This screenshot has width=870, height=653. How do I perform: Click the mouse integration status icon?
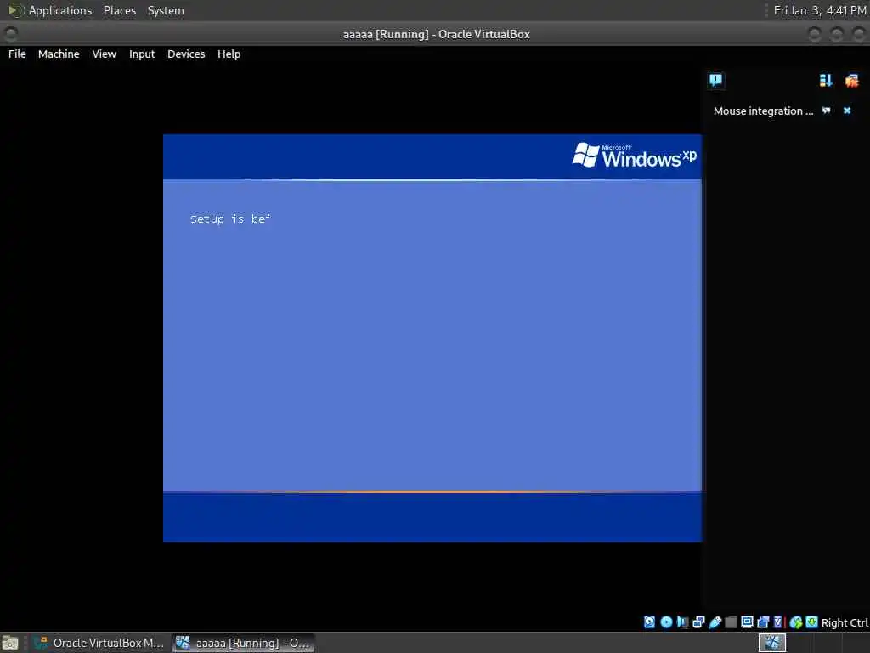coord(796,622)
